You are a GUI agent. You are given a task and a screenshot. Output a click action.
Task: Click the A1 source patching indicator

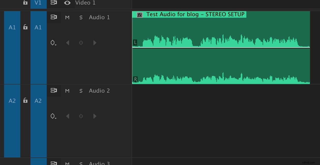12,27
